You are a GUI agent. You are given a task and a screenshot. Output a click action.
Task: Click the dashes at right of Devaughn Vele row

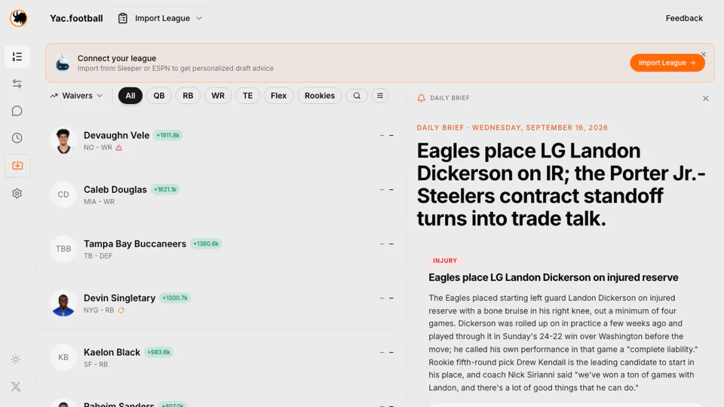[386, 135]
